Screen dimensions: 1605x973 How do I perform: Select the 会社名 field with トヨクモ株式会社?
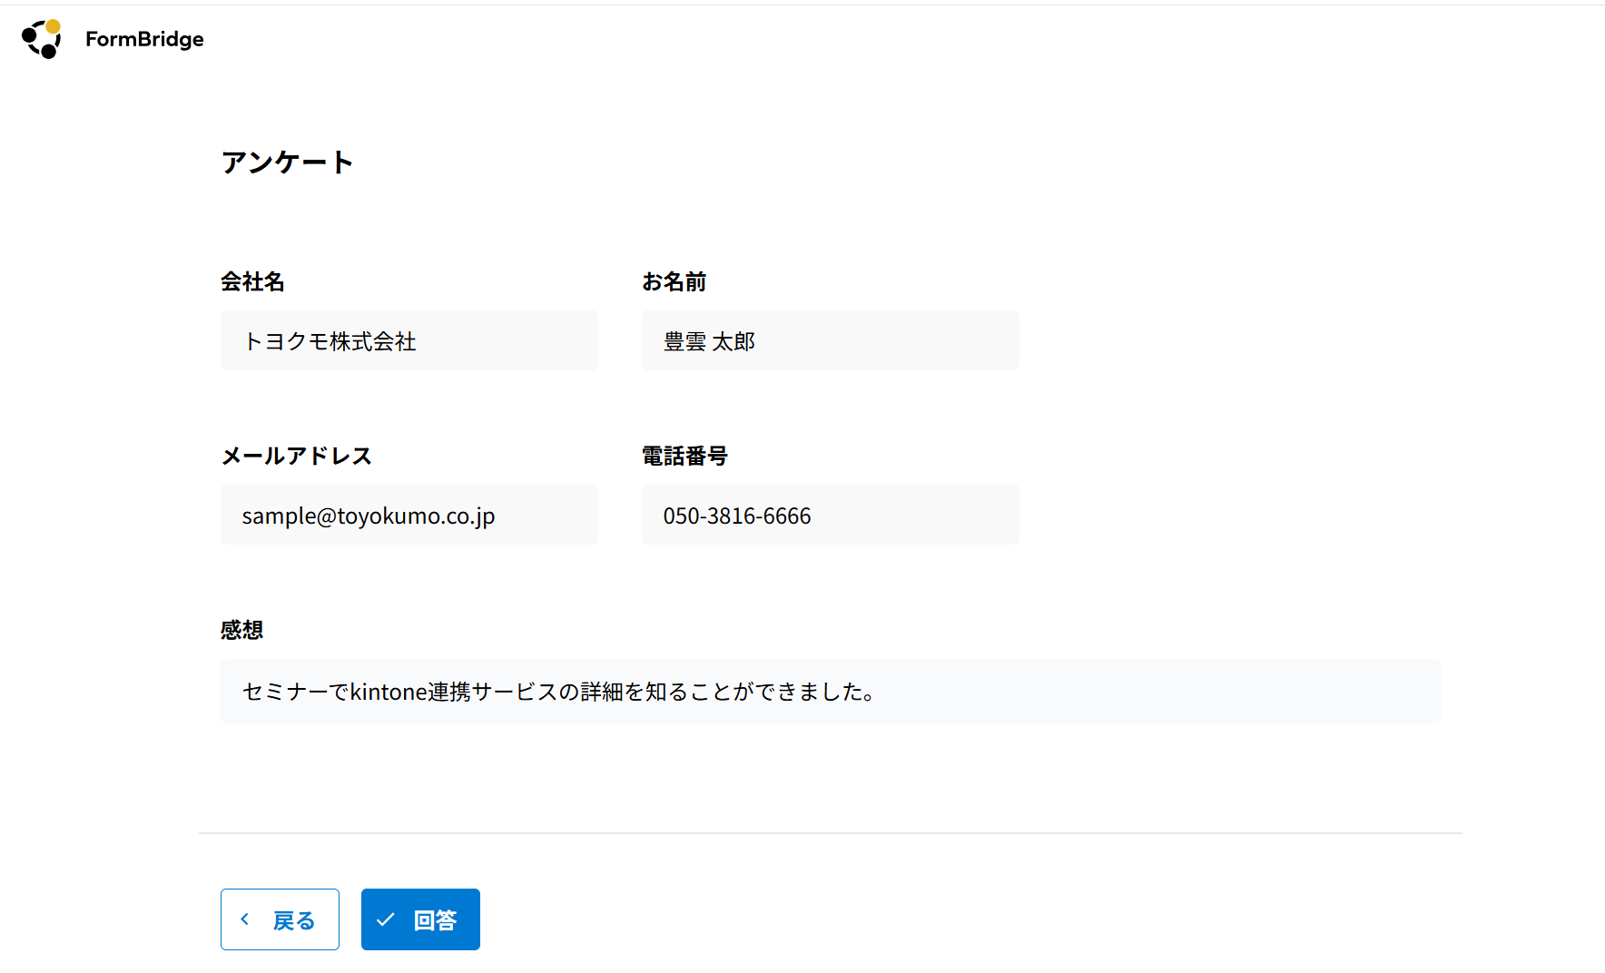[409, 340]
